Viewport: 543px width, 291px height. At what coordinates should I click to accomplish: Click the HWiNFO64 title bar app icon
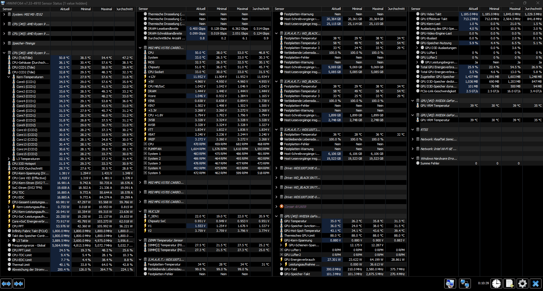point(3,3)
